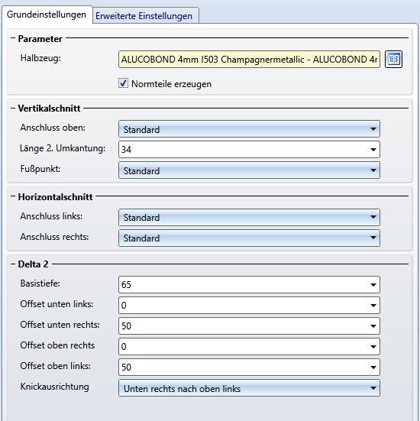Open the Fußpunkt dropdown
Image resolution: width=420 pixels, height=421 pixels.
click(249, 170)
